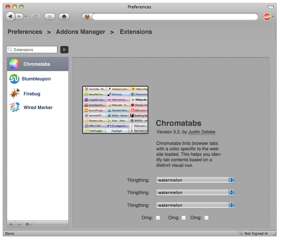This screenshot has height=239, width=281.
Task: Select Stumbleupon in the extensions list
Action: [x=38, y=79]
